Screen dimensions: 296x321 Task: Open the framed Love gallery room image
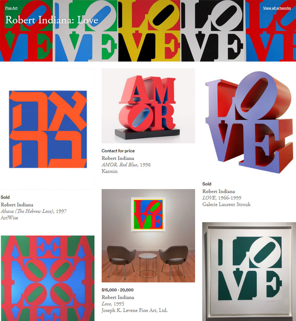(x=148, y=235)
